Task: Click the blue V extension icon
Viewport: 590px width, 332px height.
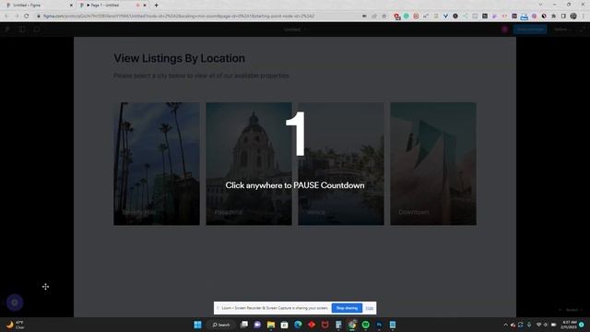Action: click(x=445, y=17)
